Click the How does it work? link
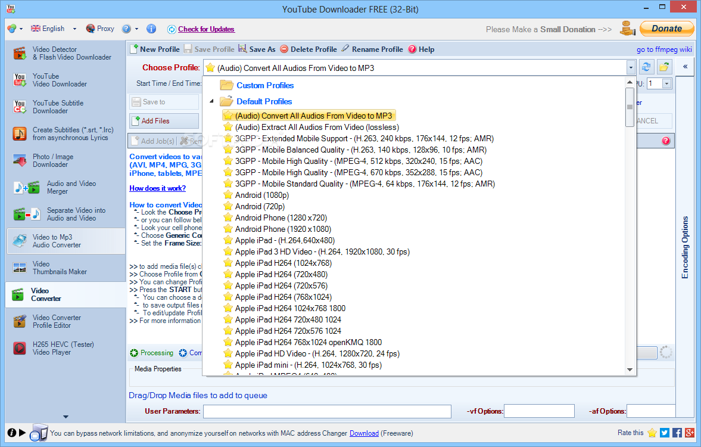This screenshot has height=447, width=701. 157,188
